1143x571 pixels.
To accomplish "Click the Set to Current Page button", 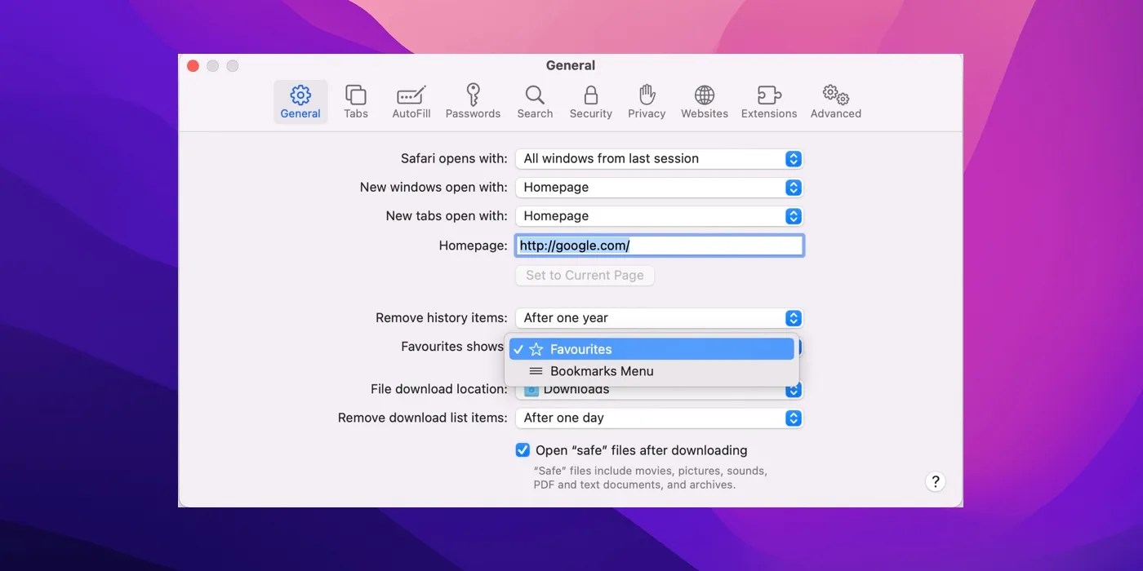I will coord(584,275).
